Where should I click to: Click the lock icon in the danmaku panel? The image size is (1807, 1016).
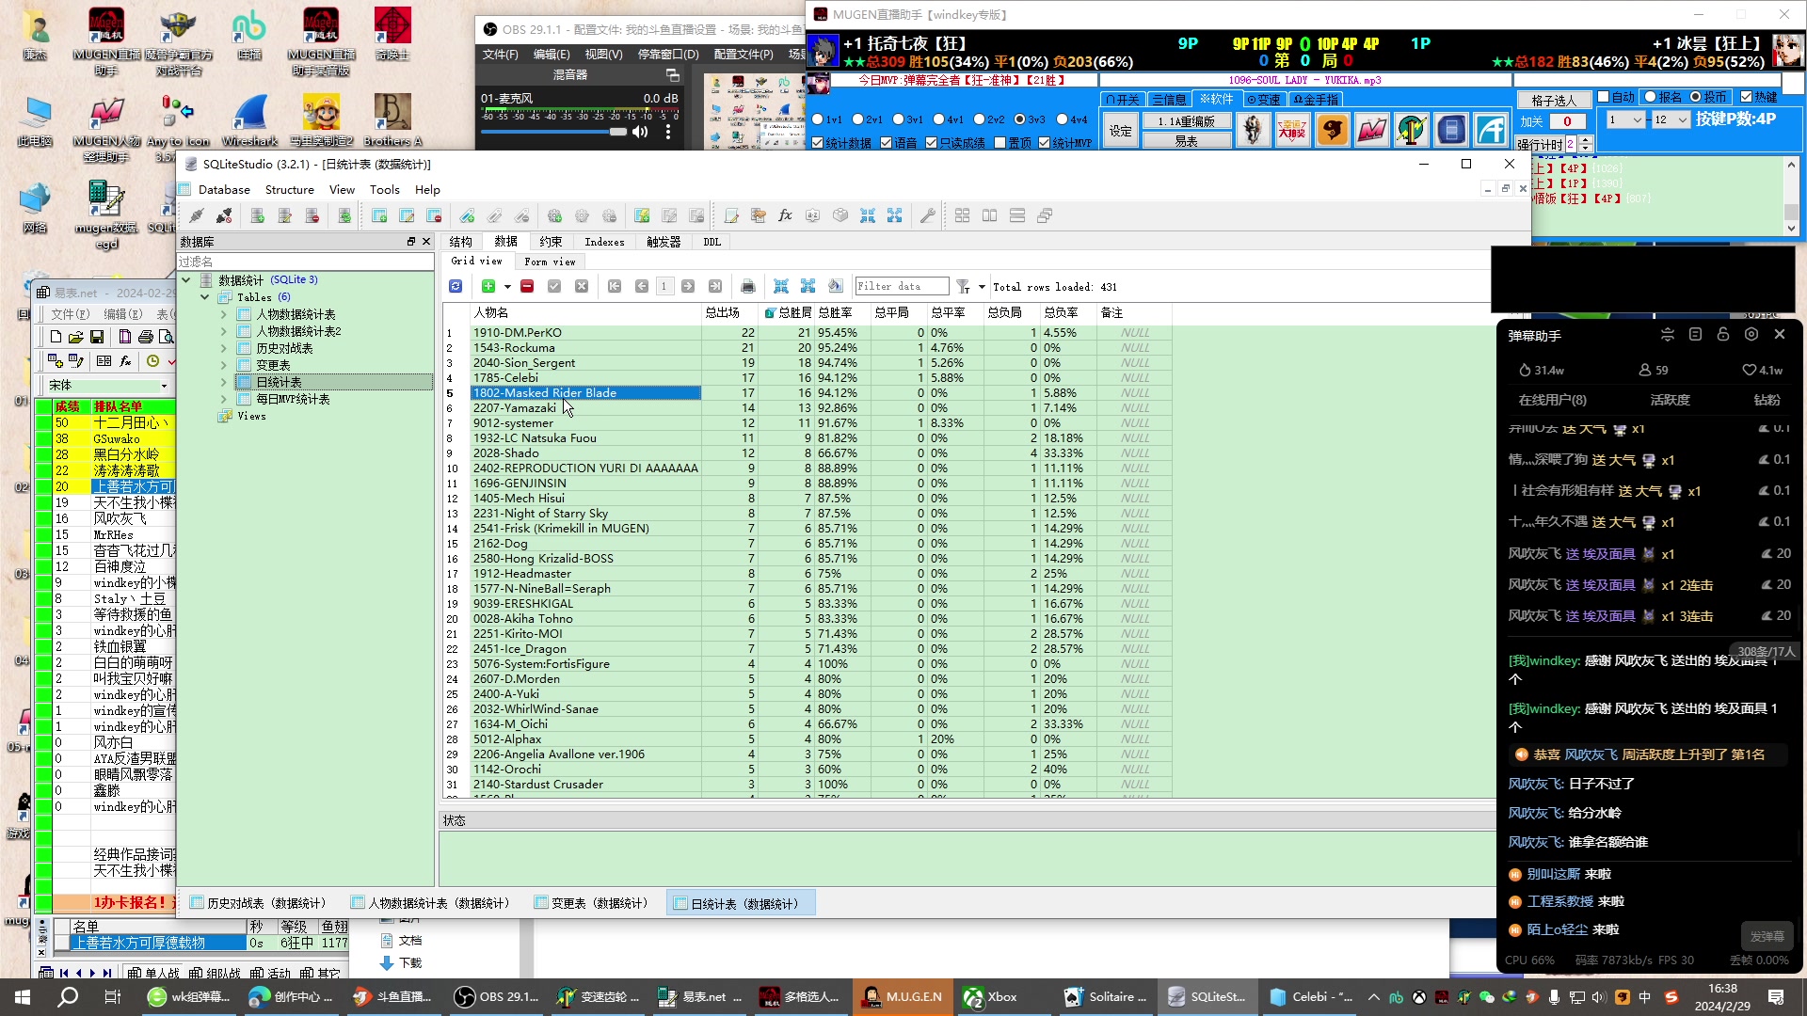1723,335
